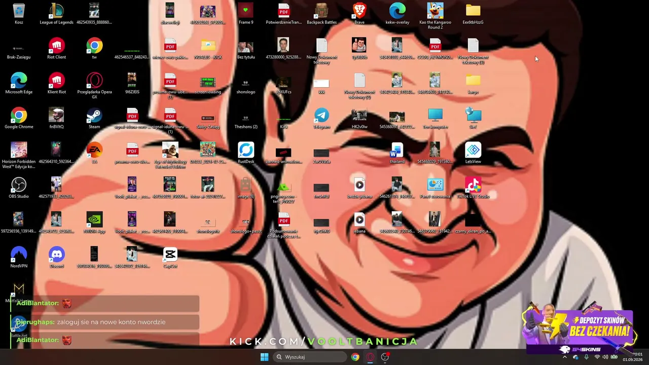Select the kekw-overlay Edge shortcut
Image resolution: width=649 pixels, height=365 pixels.
click(397, 14)
